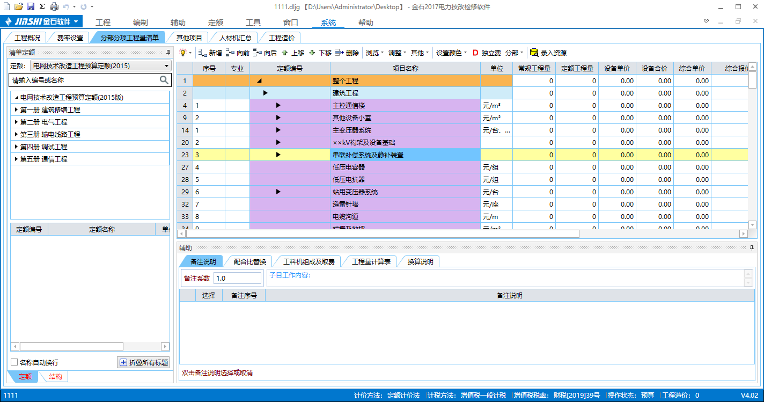The width and height of the screenshot is (764, 402).
Task: Switch to the 费率设置 tab
Action: click(x=70, y=38)
